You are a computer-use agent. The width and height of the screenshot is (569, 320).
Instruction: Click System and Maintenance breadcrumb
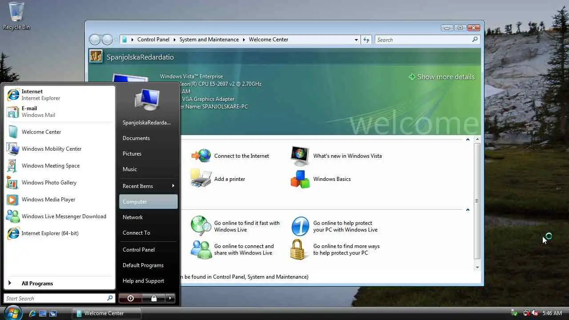pos(209,40)
